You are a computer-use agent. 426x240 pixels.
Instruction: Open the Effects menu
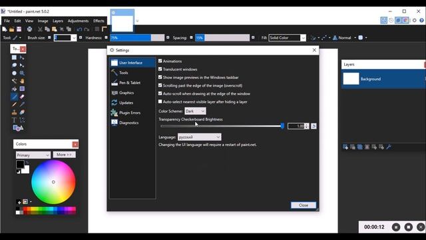[x=99, y=21]
